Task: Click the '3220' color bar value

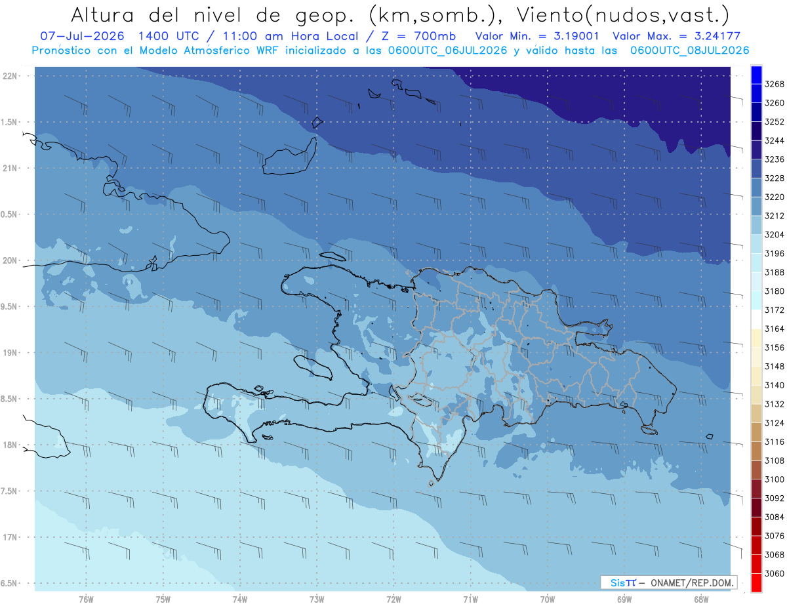Action: (x=775, y=197)
